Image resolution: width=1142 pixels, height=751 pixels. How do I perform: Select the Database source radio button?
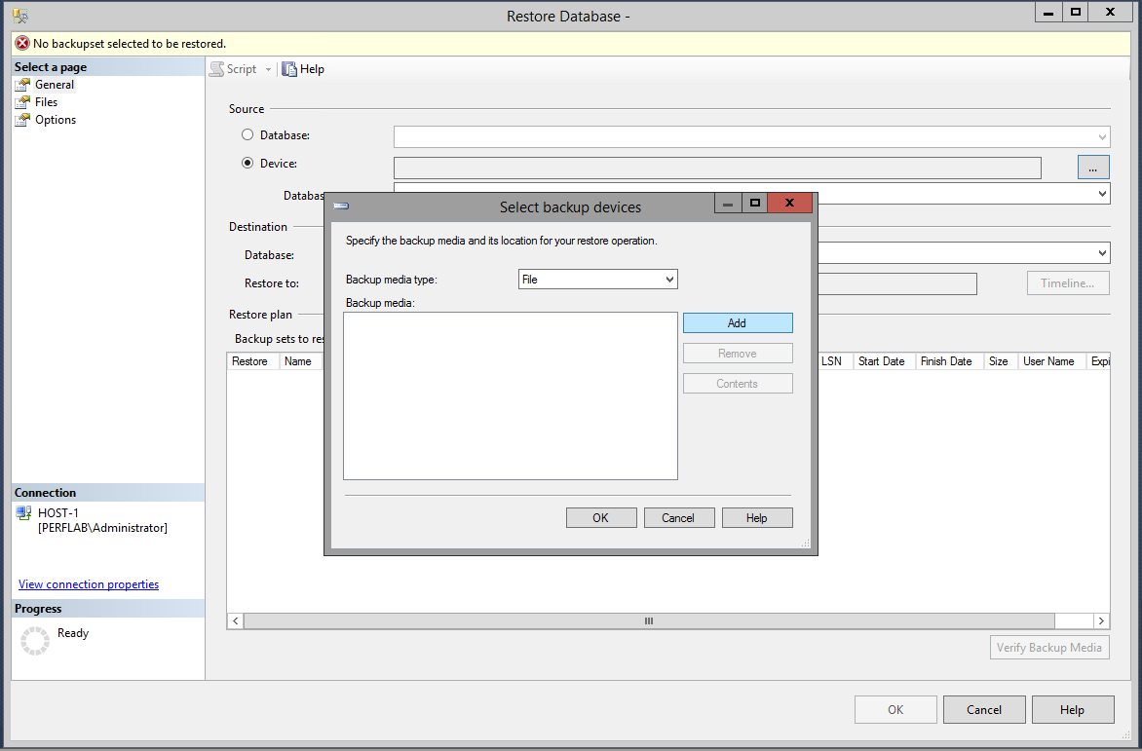pos(247,133)
